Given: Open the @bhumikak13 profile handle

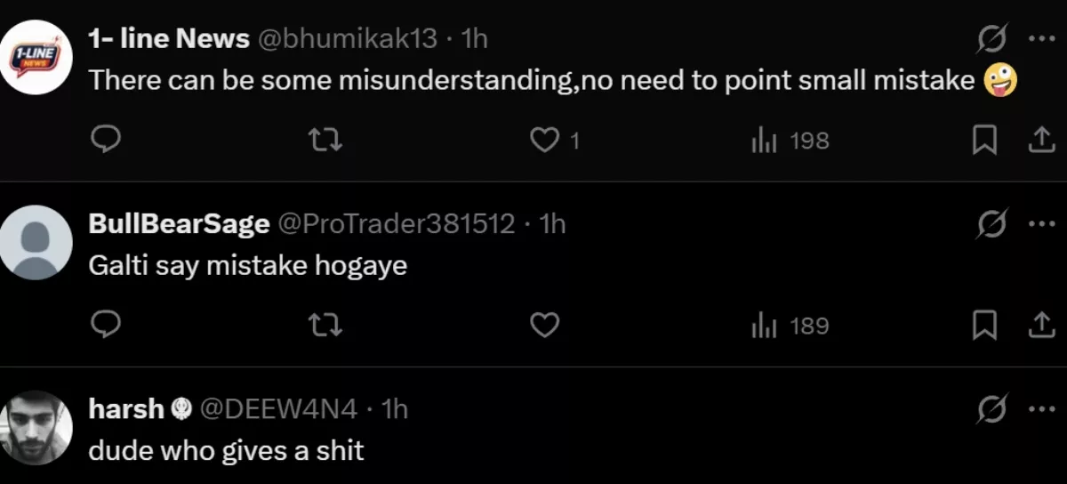Looking at the screenshot, I should pos(348,38).
